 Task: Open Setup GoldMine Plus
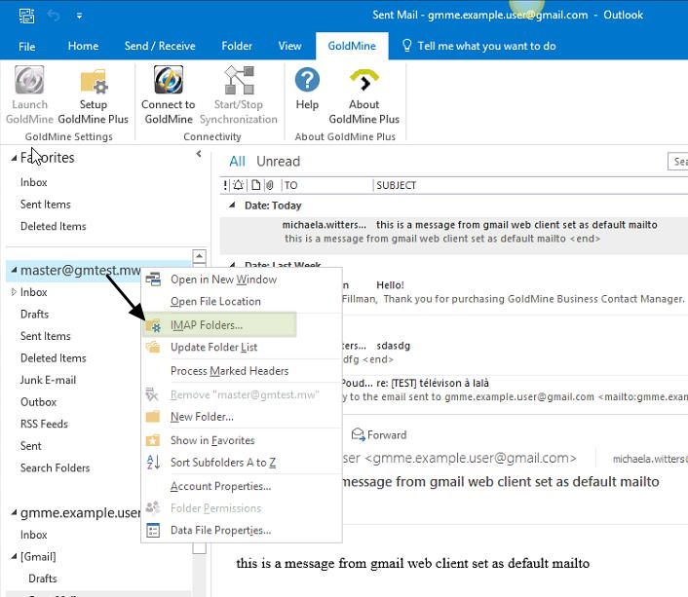(93, 95)
